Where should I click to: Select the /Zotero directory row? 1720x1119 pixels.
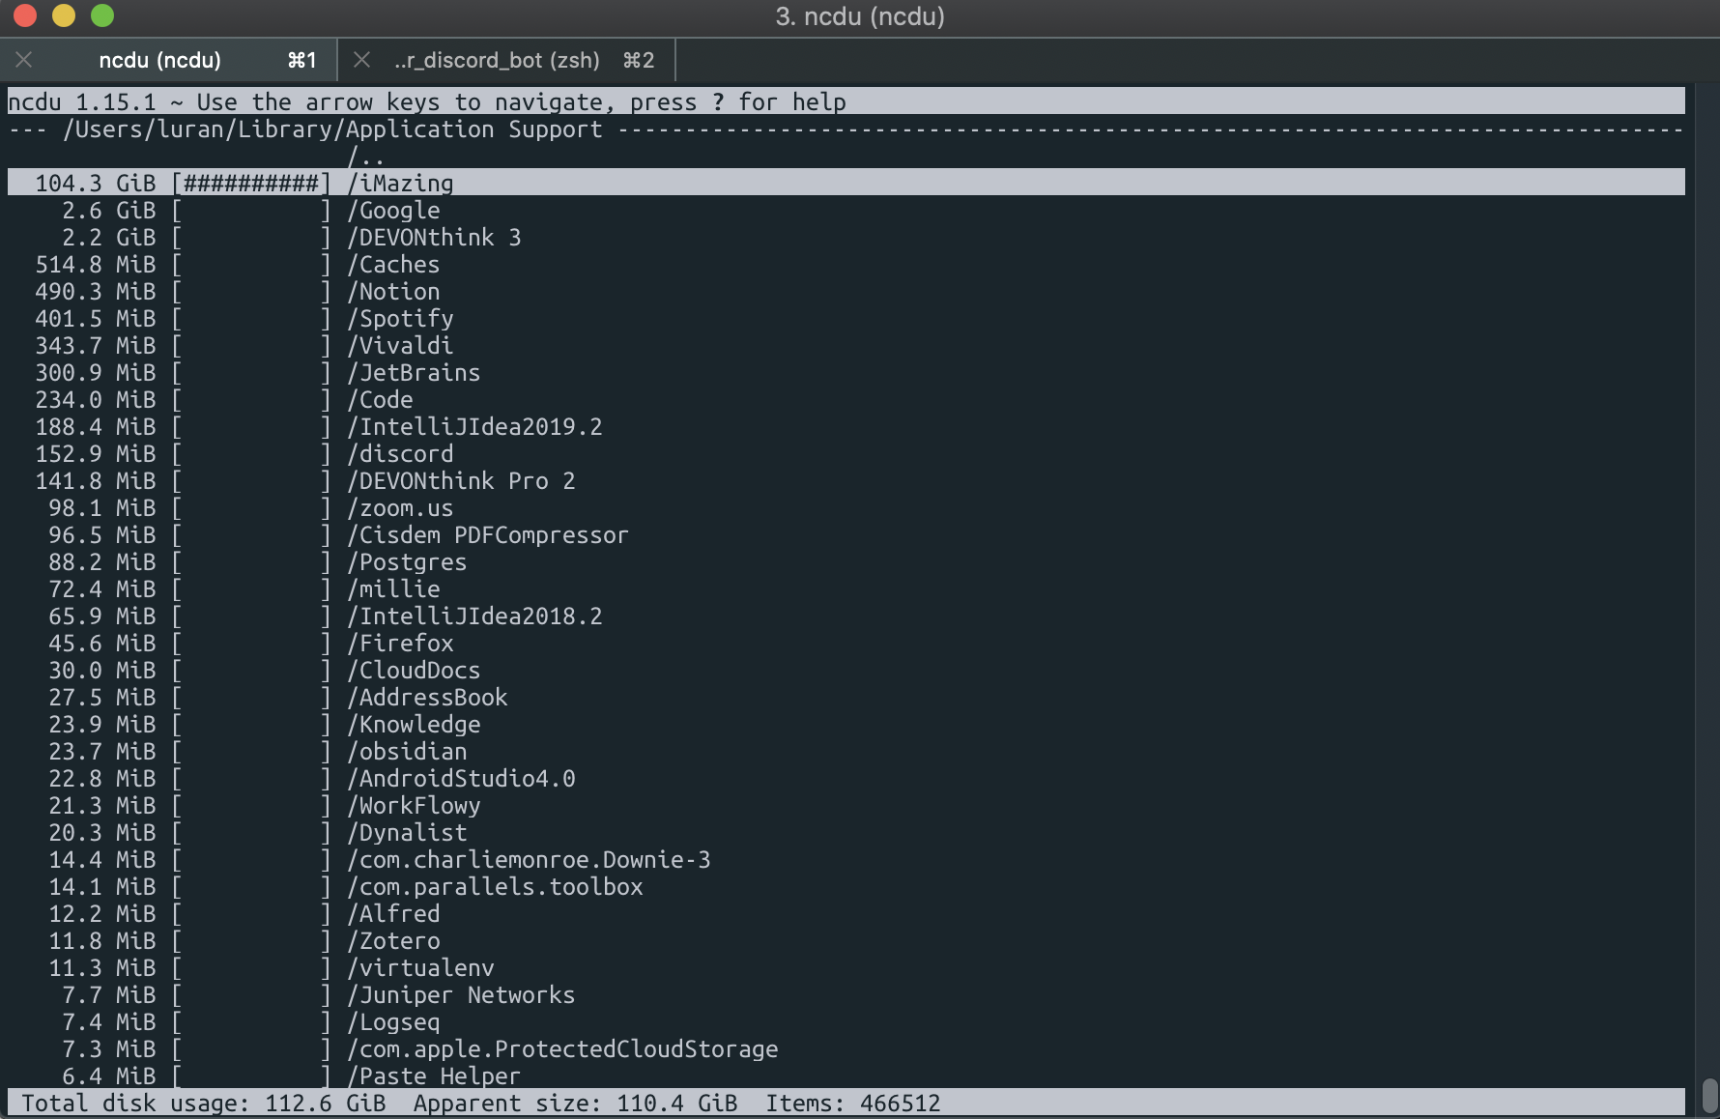[x=846, y=940]
